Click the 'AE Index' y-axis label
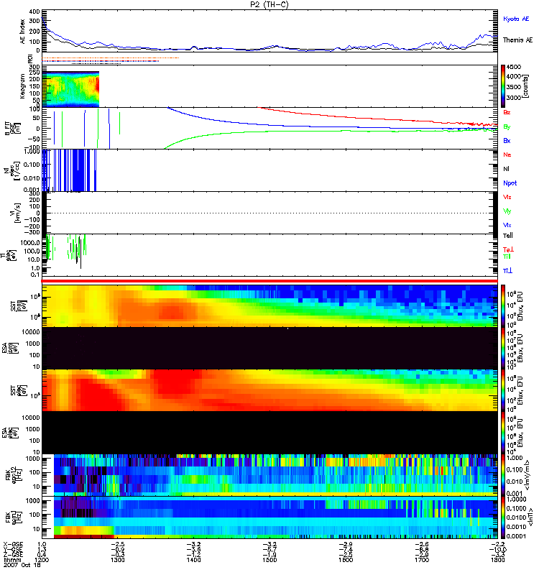This screenshot has width=539, height=575. pyautogui.click(x=22, y=31)
